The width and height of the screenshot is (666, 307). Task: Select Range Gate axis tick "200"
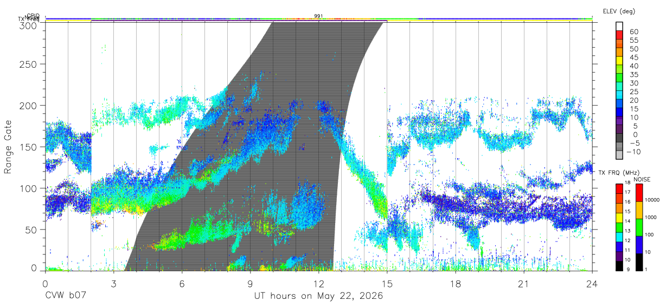(29, 106)
